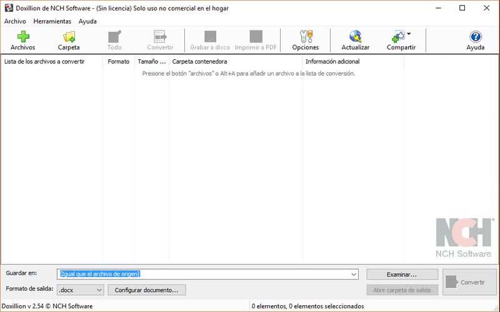Viewport: 500px width, 312px height.
Task: Maximize the Doxillion window
Action: coord(462,8)
